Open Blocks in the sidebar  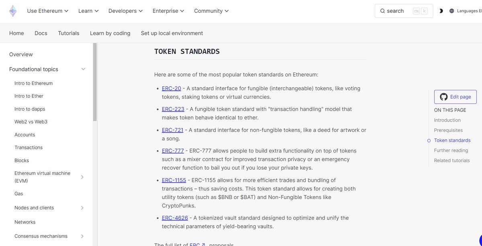(x=22, y=160)
